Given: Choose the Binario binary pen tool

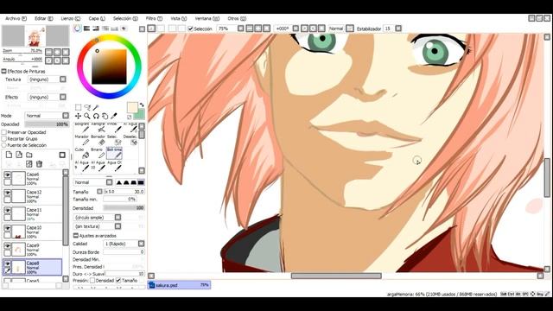Looking at the screenshot, I should point(99,153).
